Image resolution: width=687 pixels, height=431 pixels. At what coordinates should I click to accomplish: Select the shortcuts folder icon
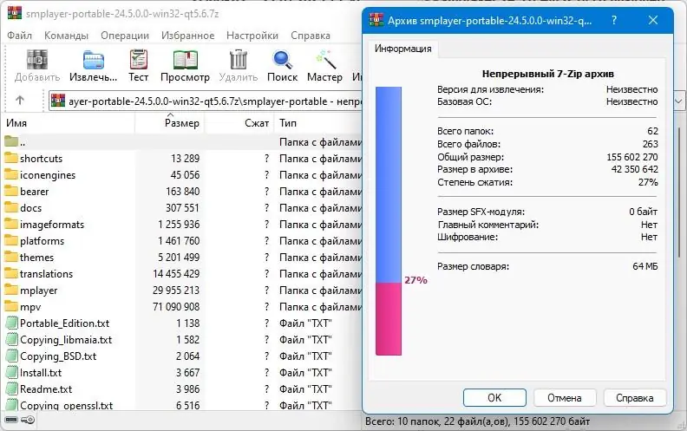tap(11, 158)
